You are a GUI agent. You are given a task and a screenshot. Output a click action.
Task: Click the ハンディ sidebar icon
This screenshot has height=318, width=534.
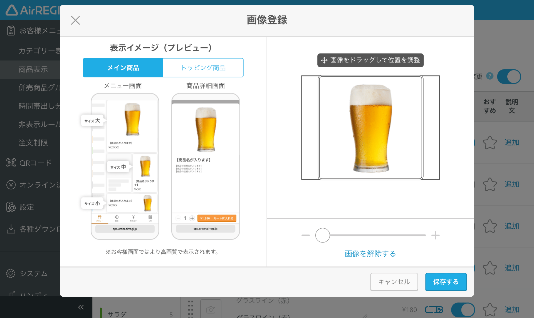tap(12, 294)
